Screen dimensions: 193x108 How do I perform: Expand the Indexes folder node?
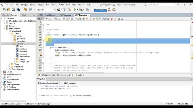[14, 59]
